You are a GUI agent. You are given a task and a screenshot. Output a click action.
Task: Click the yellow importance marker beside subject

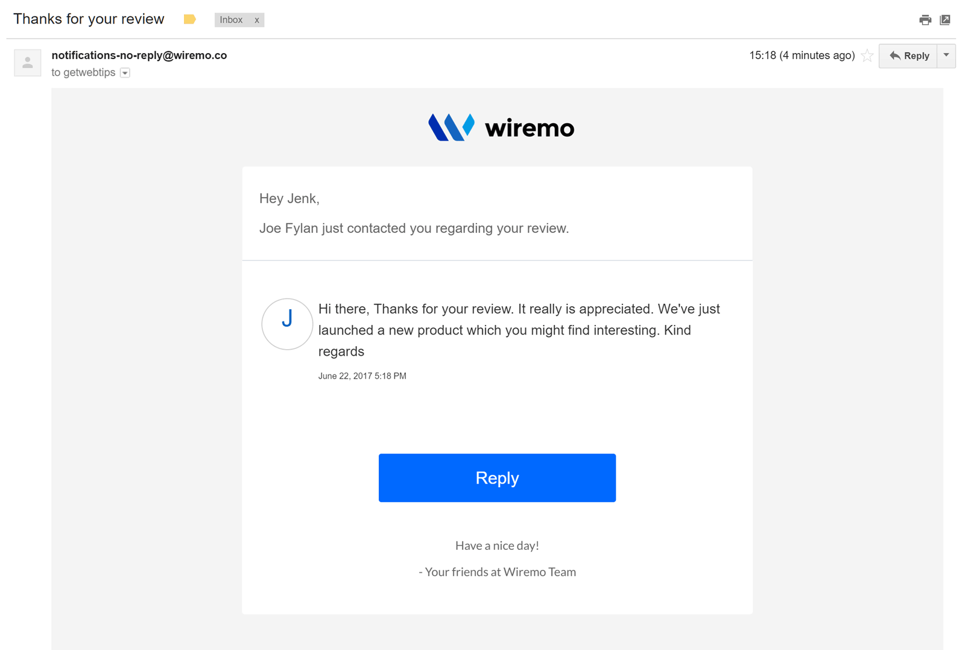point(189,20)
